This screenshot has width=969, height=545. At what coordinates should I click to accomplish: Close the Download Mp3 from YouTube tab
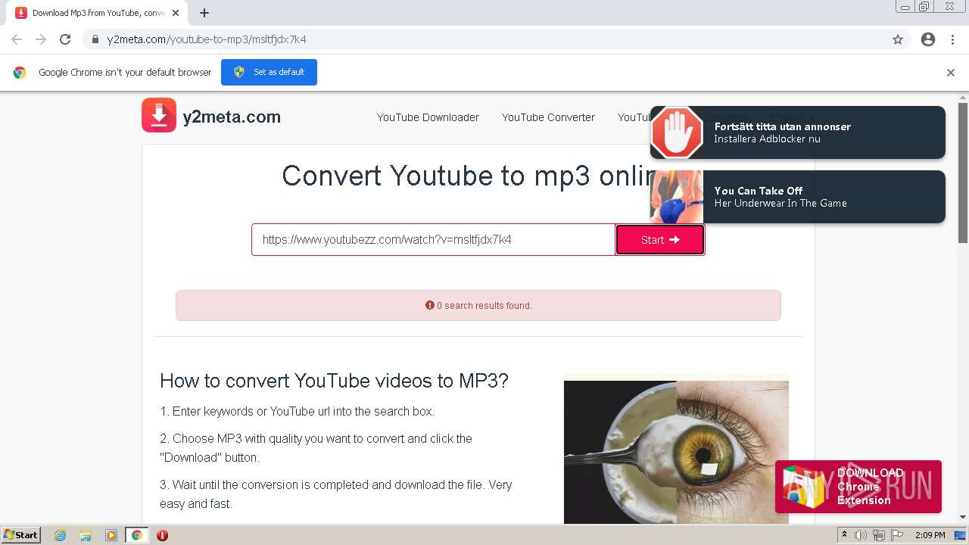(176, 13)
